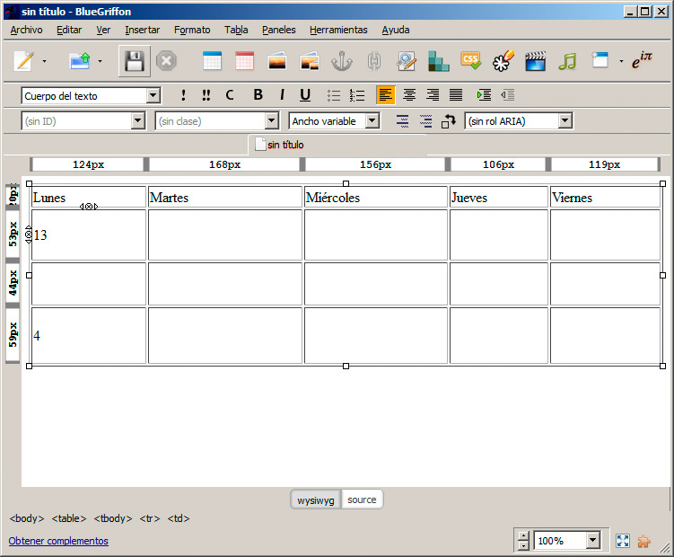Toggle bold formatting
Viewport: 674px width, 557px height.
(x=258, y=94)
